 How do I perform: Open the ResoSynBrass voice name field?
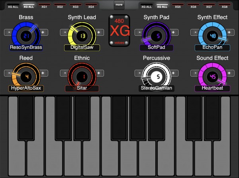[26, 47]
